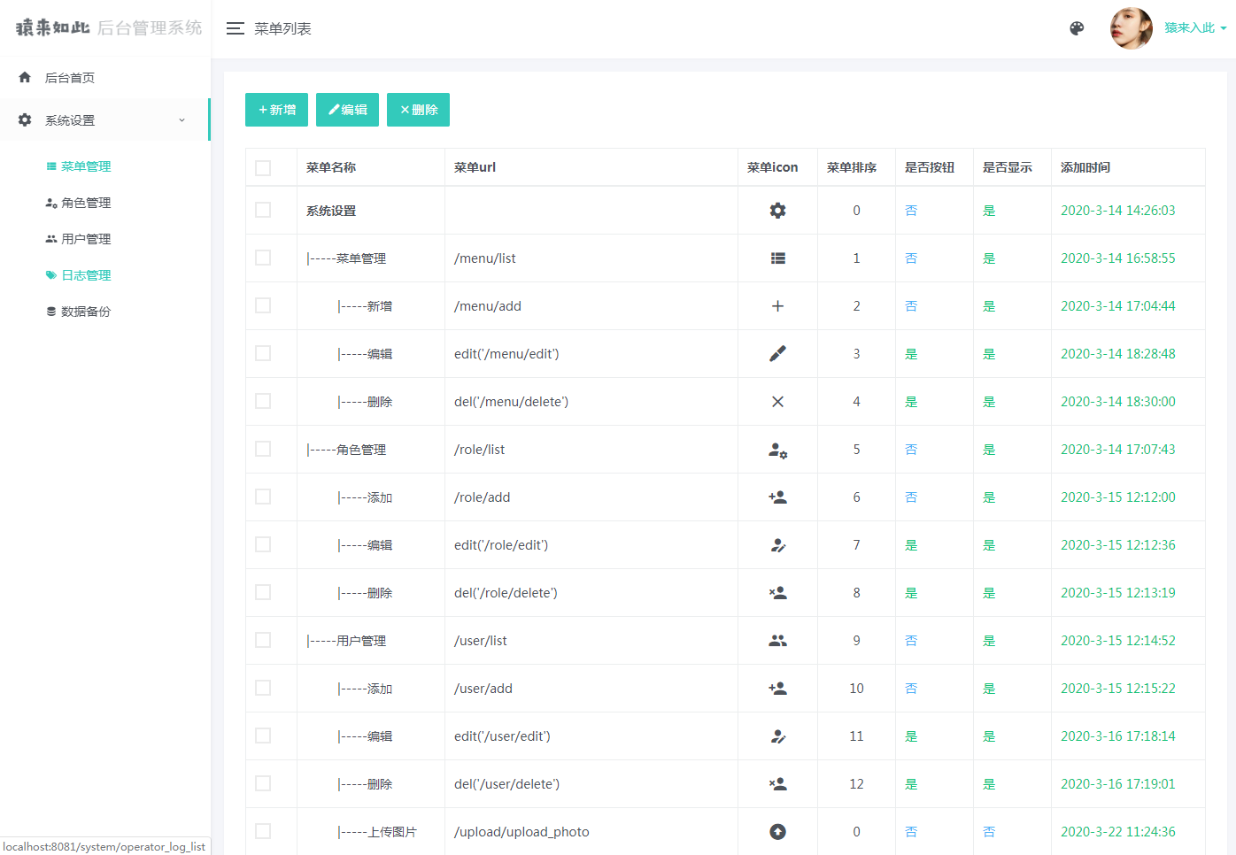Click the gear icon in 系统设置 row
The width and height of the screenshot is (1236, 855).
coord(777,211)
